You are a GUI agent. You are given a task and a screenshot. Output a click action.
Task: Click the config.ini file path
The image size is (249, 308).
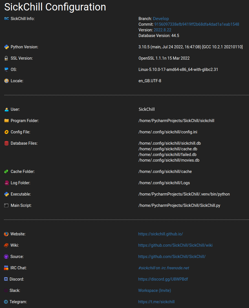click(x=168, y=132)
